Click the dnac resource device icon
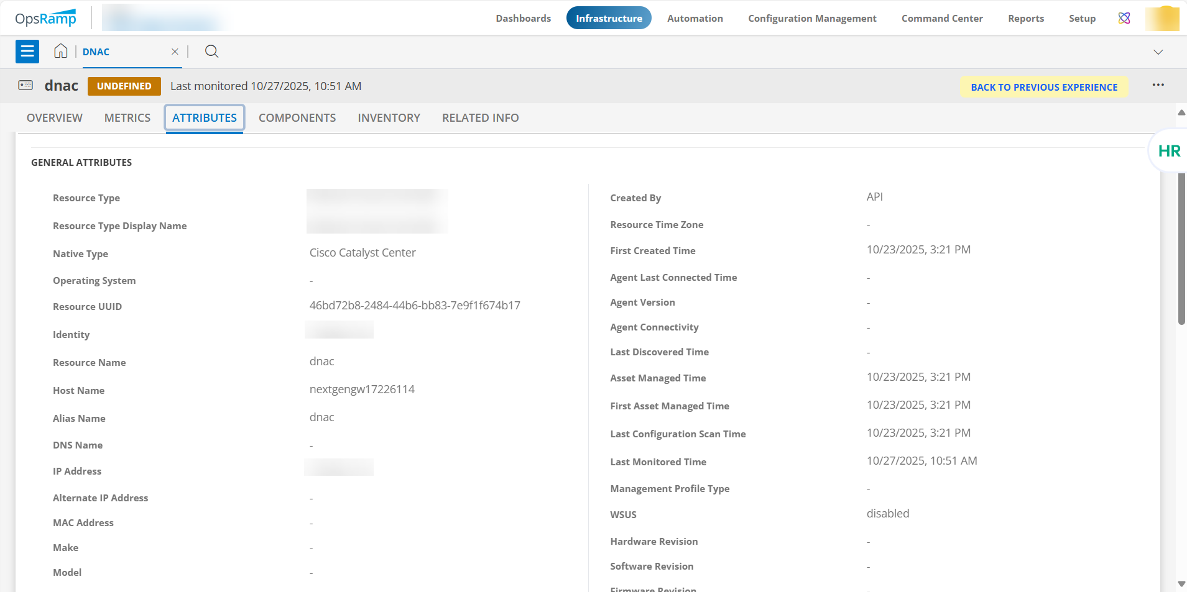 point(25,86)
